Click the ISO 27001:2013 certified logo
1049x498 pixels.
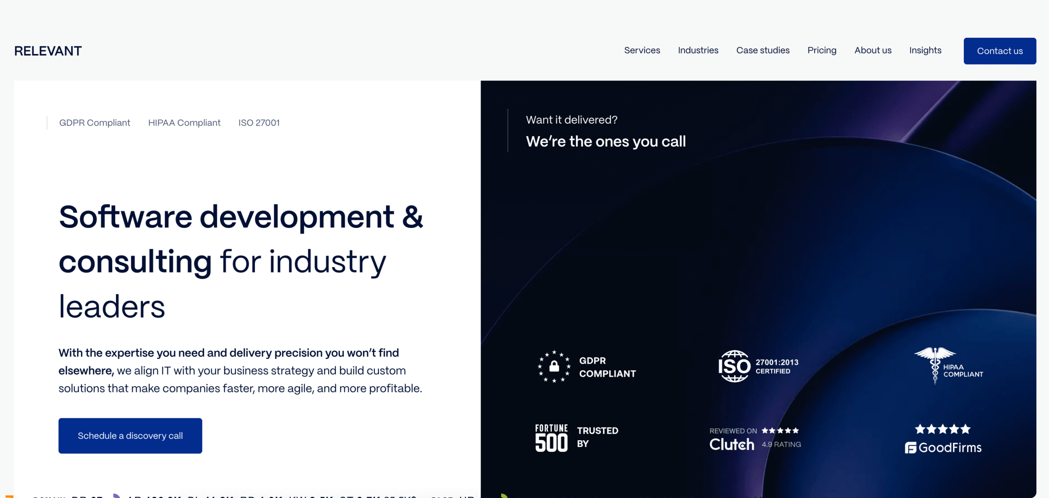click(734, 366)
